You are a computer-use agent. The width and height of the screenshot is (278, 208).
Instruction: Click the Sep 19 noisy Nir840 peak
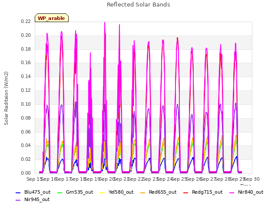90,53
